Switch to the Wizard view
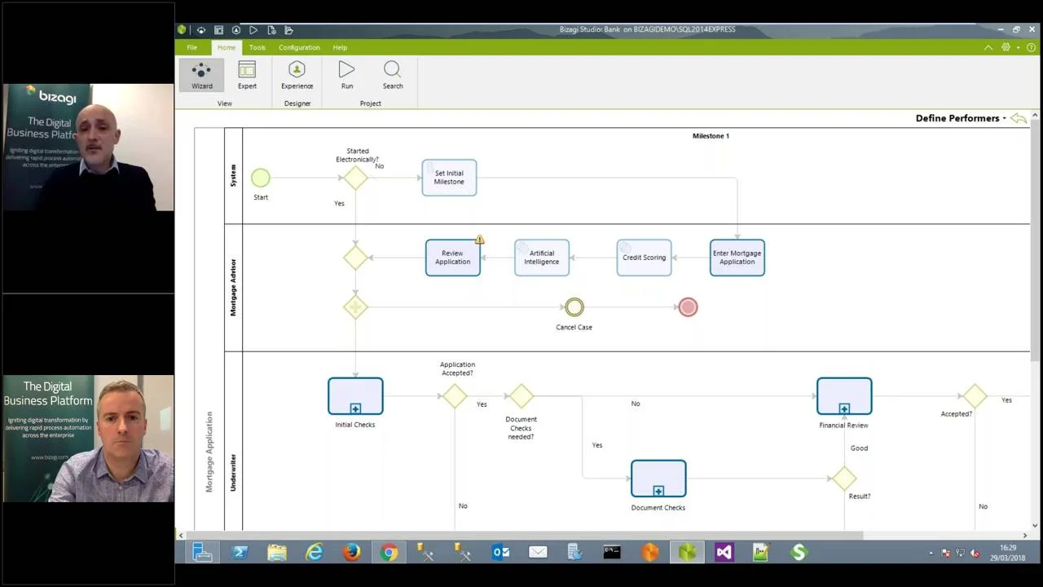The image size is (1043, 587). [x=201, y=75]
